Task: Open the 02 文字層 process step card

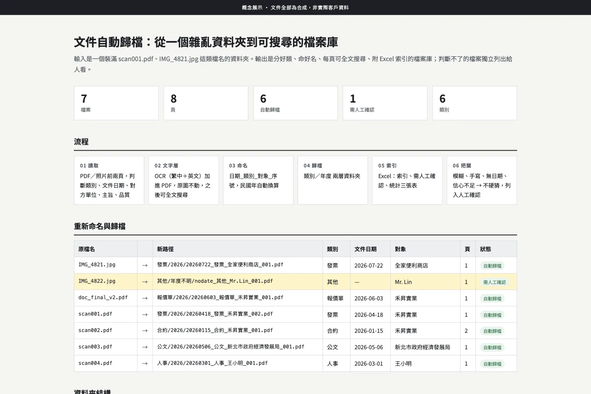Action: [x=183, y=180]
